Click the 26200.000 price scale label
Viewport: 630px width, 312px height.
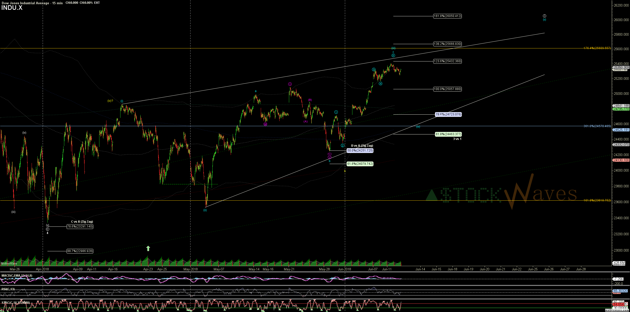(x=621, y=5)
